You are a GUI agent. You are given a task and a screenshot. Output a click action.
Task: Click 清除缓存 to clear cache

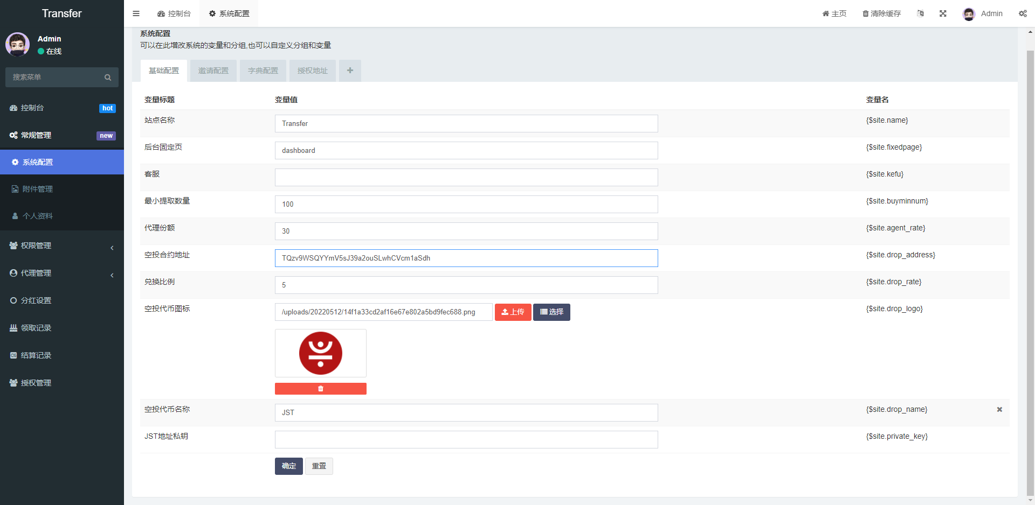click(x=882, y=13)
